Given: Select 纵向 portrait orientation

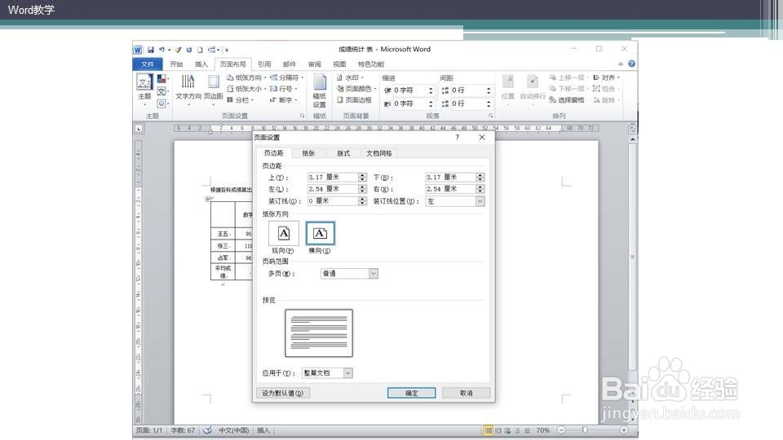Looking at the screenshot, I should pyautogui.click(x=283, y=237).
